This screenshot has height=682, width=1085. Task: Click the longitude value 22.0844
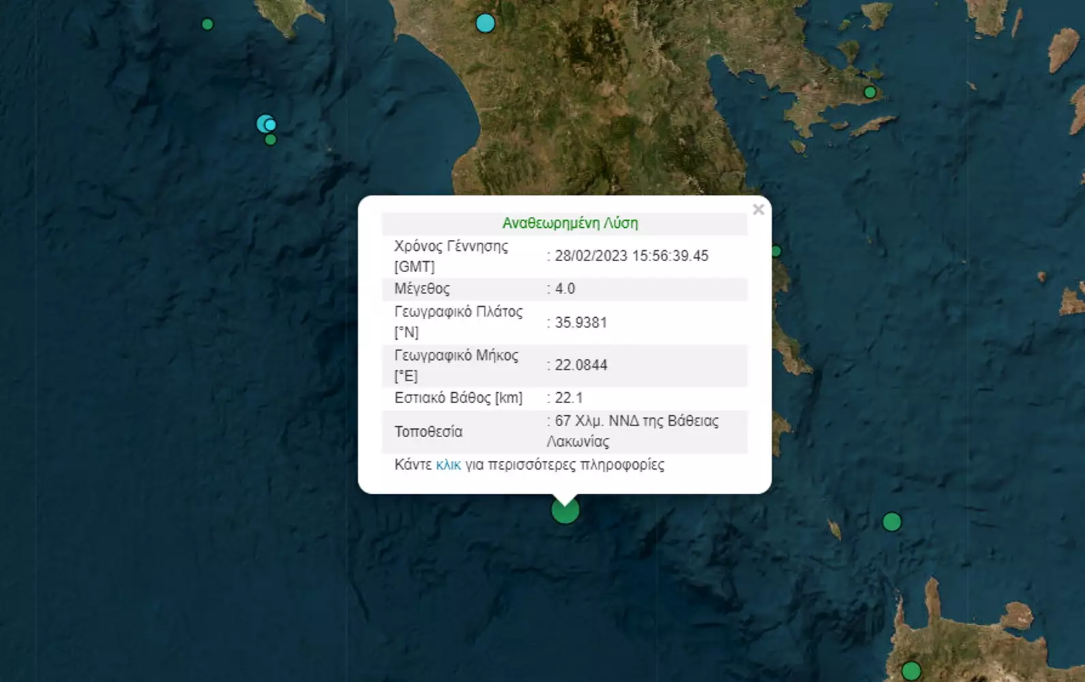point(580,365)
